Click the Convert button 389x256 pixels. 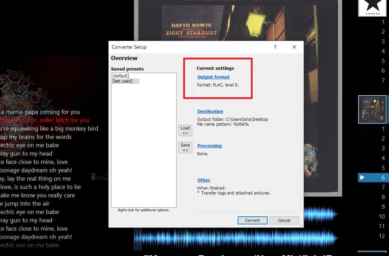tap(252, 220)
